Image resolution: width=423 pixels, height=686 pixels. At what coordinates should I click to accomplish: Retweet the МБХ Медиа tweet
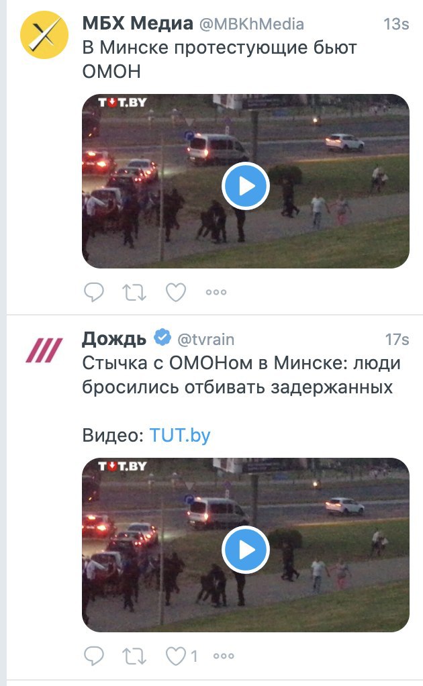(134, 292)
